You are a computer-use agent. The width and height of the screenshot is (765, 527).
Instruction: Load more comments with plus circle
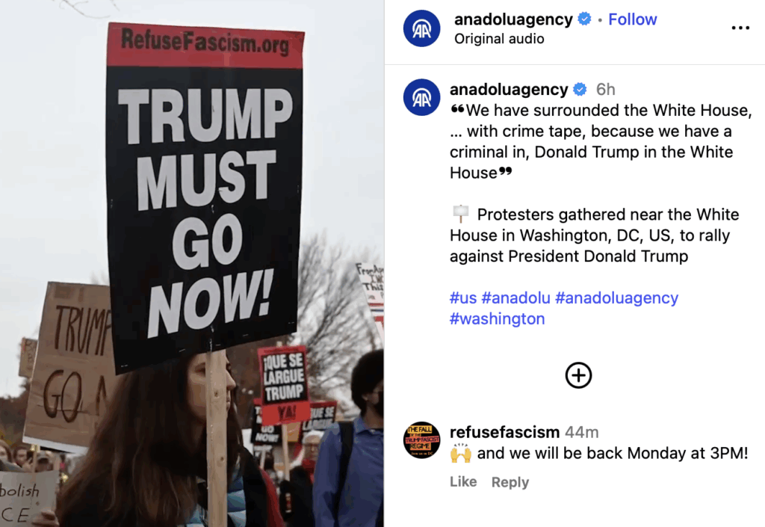point(578,375)
